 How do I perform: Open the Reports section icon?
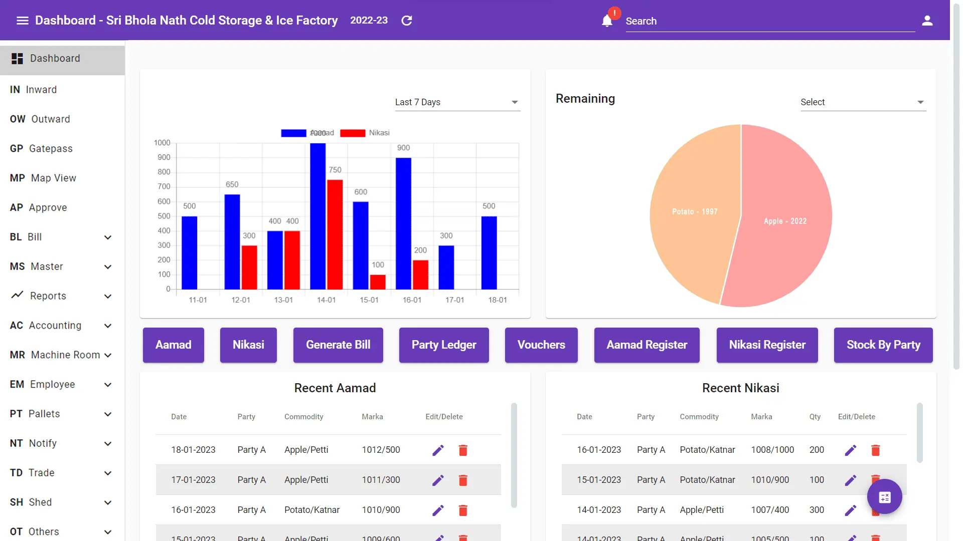[17, 296]
